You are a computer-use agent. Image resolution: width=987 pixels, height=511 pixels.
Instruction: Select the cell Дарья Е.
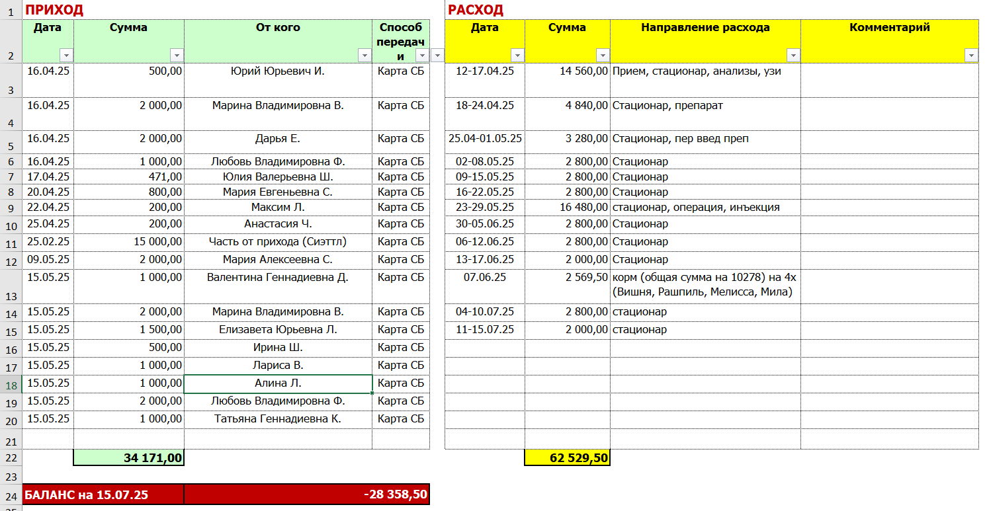pos(278,142)
